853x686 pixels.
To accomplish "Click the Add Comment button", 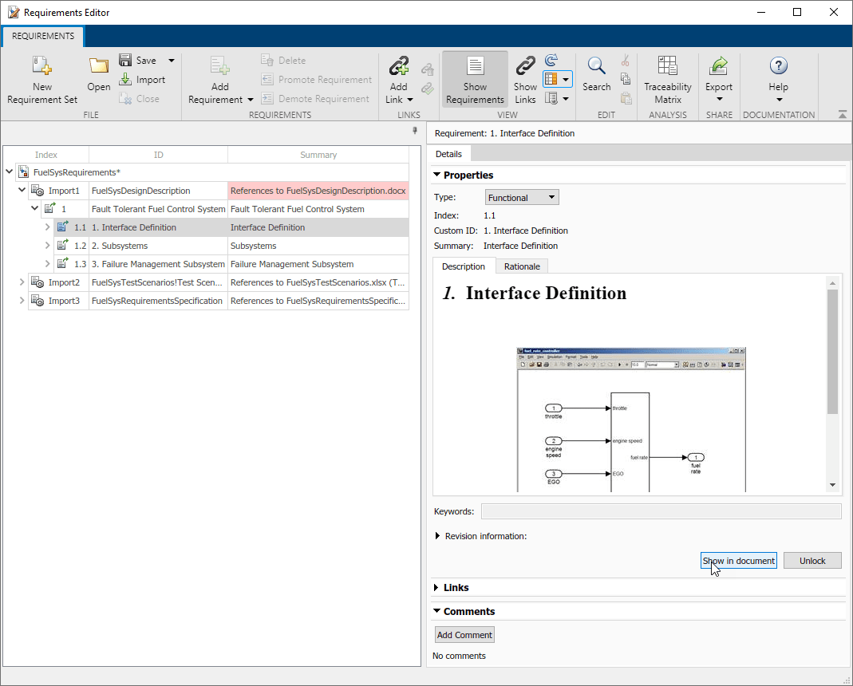I will click(x=464, y=635).
